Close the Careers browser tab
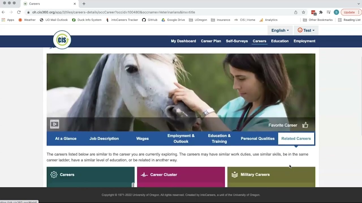This screenshot has width=362, height=203. click(x=75, y=4)
